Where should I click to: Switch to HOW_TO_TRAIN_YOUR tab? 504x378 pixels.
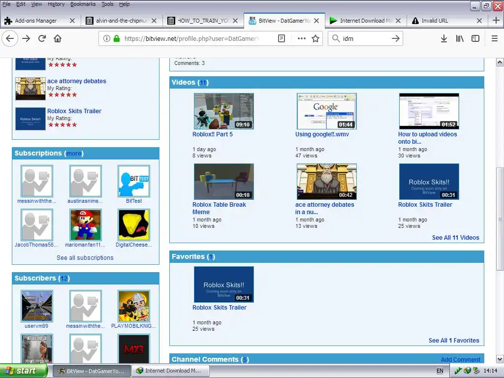point(203,21)
